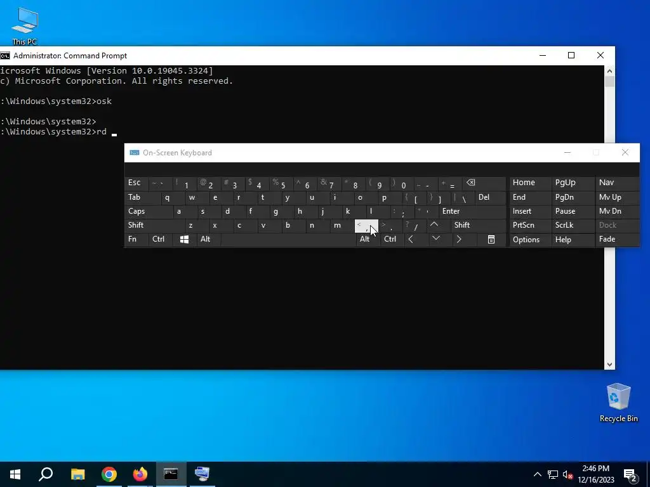Image resolution: width=650 pixels, height=487 pixels.
Task: Click the Fade key
Action: click(x=617, y=239)
